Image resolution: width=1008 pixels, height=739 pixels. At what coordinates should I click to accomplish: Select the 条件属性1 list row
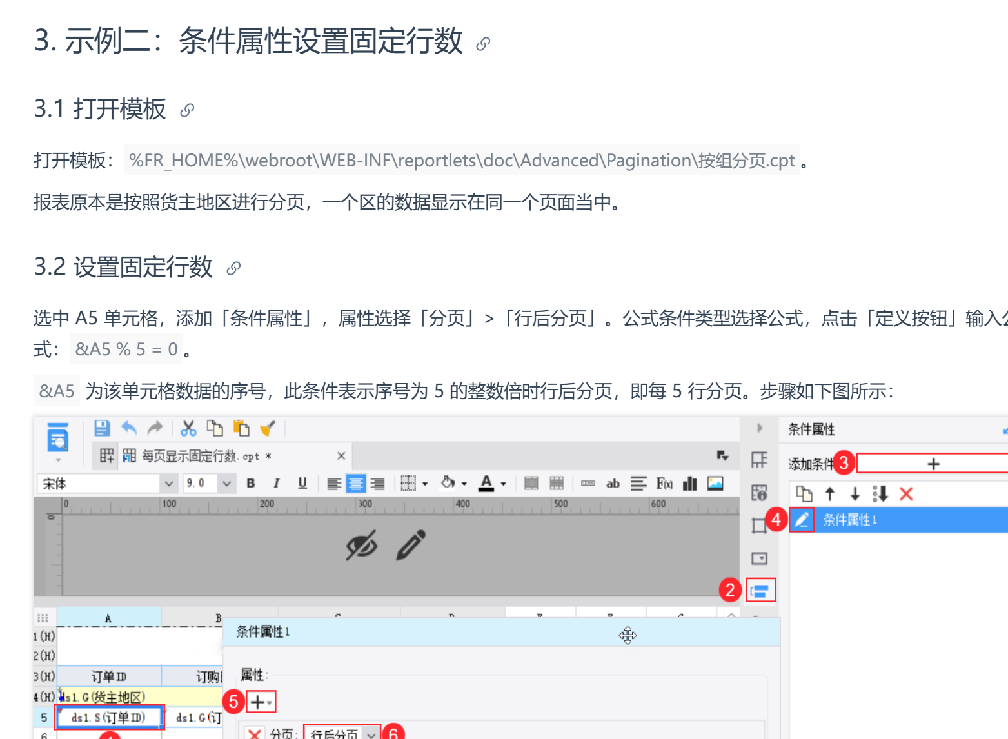(898, 520)
